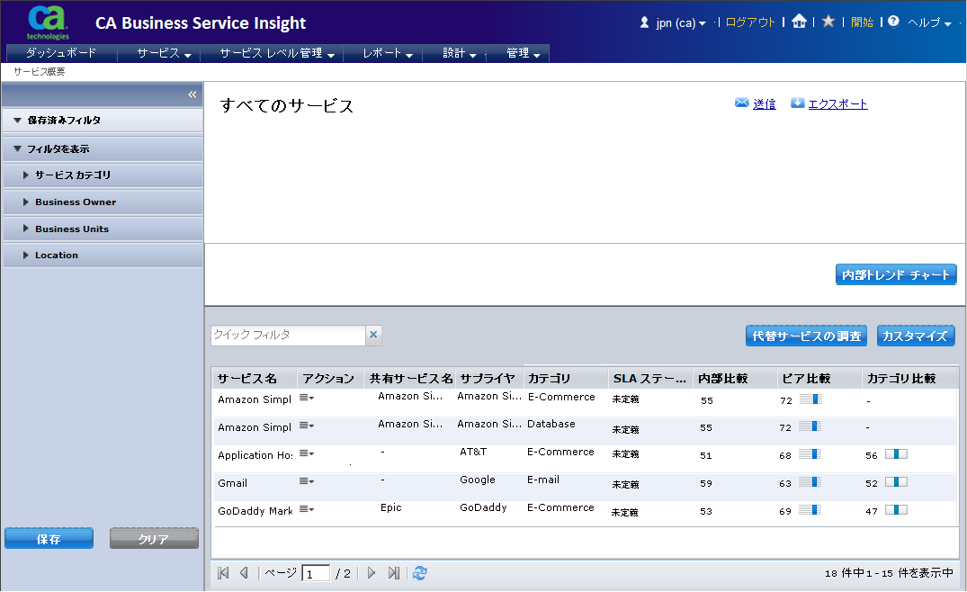The image size is (967, 592).
Task: Sort by サプライヤ column header
Action: [x=489, y=378]
